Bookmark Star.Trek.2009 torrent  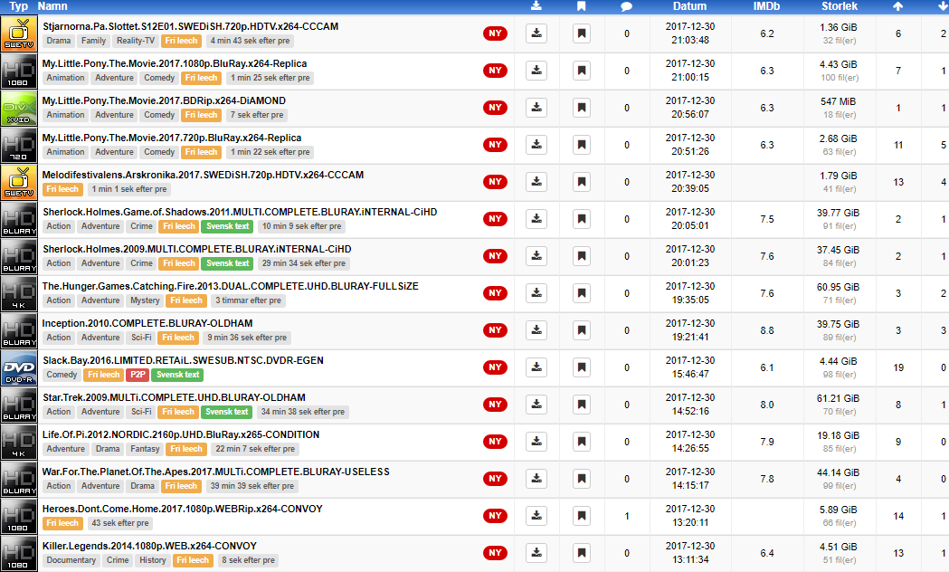[x=582, y=405]
